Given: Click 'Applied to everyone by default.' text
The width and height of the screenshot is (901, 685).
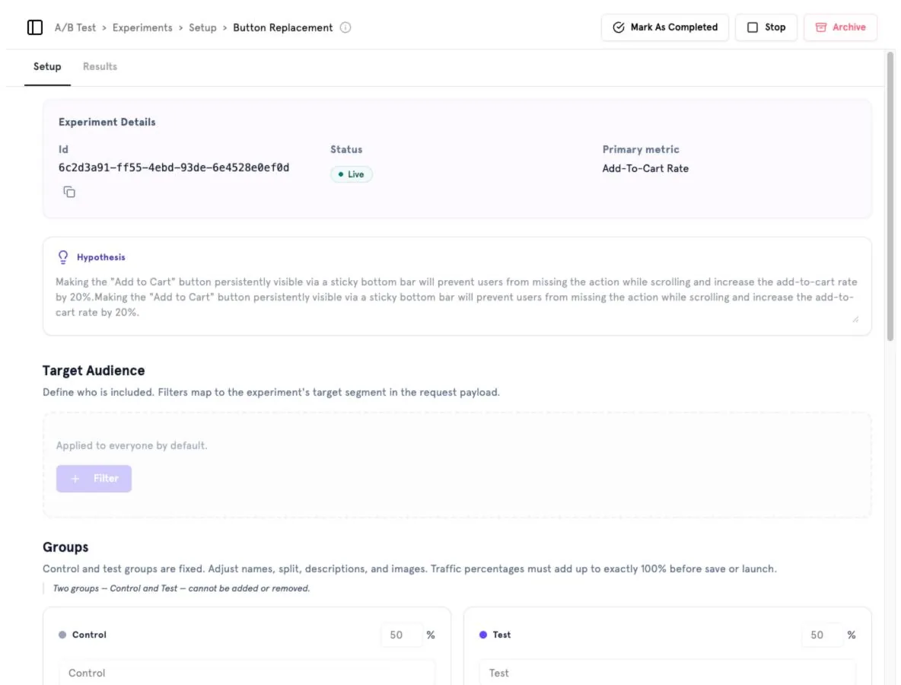Looking at the screenshot, I should pyautogui.click(x=132, y=445).
